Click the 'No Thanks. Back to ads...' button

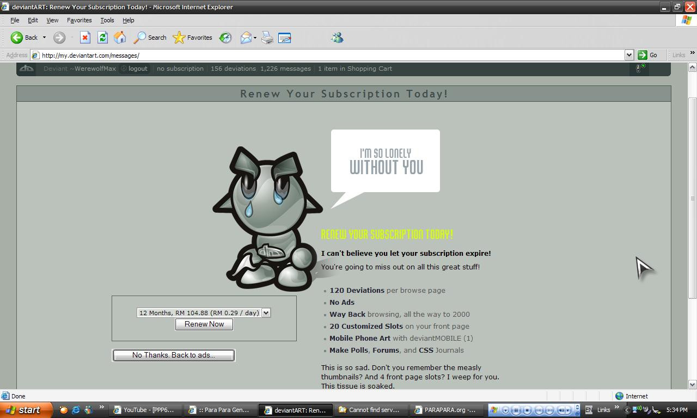(173, 355)
